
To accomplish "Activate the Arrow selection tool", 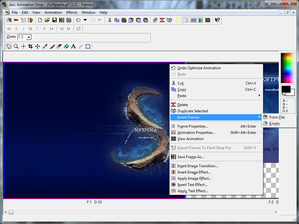I will coord(9,46).
